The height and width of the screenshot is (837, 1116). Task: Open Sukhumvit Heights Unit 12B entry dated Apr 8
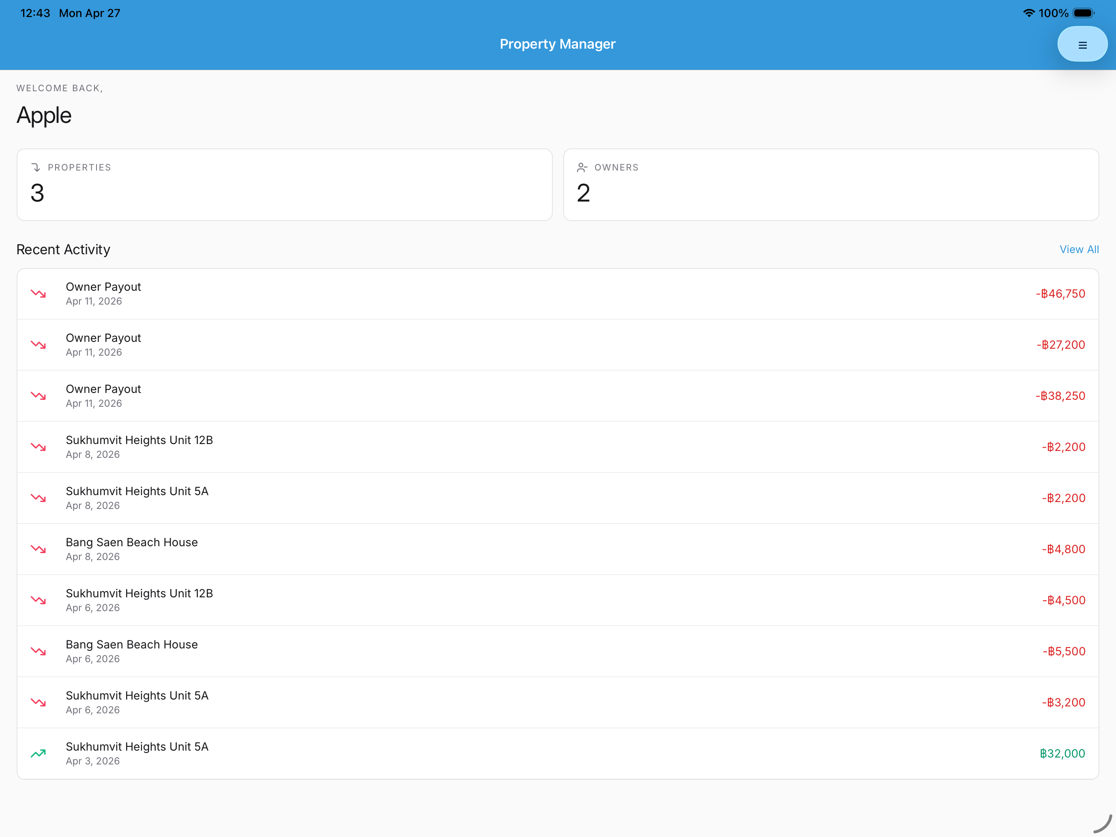coord(558,446)
